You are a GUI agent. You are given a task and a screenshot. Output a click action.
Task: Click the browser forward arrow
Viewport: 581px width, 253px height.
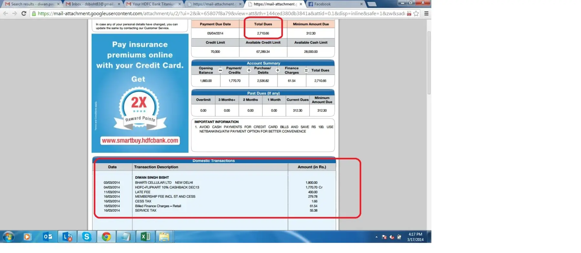(15, 13)
